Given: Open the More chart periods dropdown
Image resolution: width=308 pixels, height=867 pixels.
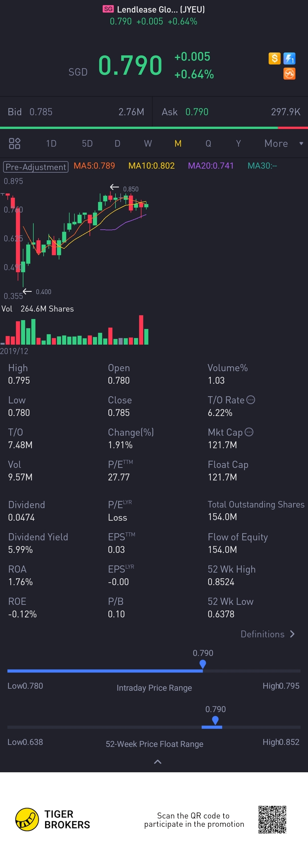Looking at the screenshot, I should point(284,144).
